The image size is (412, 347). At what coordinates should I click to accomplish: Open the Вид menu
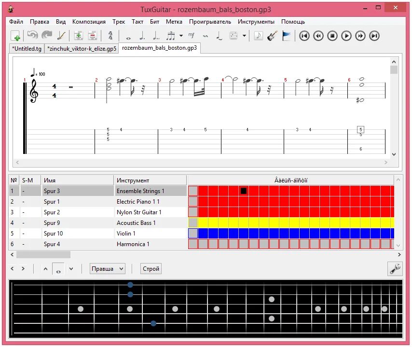[x=61, y=22]
